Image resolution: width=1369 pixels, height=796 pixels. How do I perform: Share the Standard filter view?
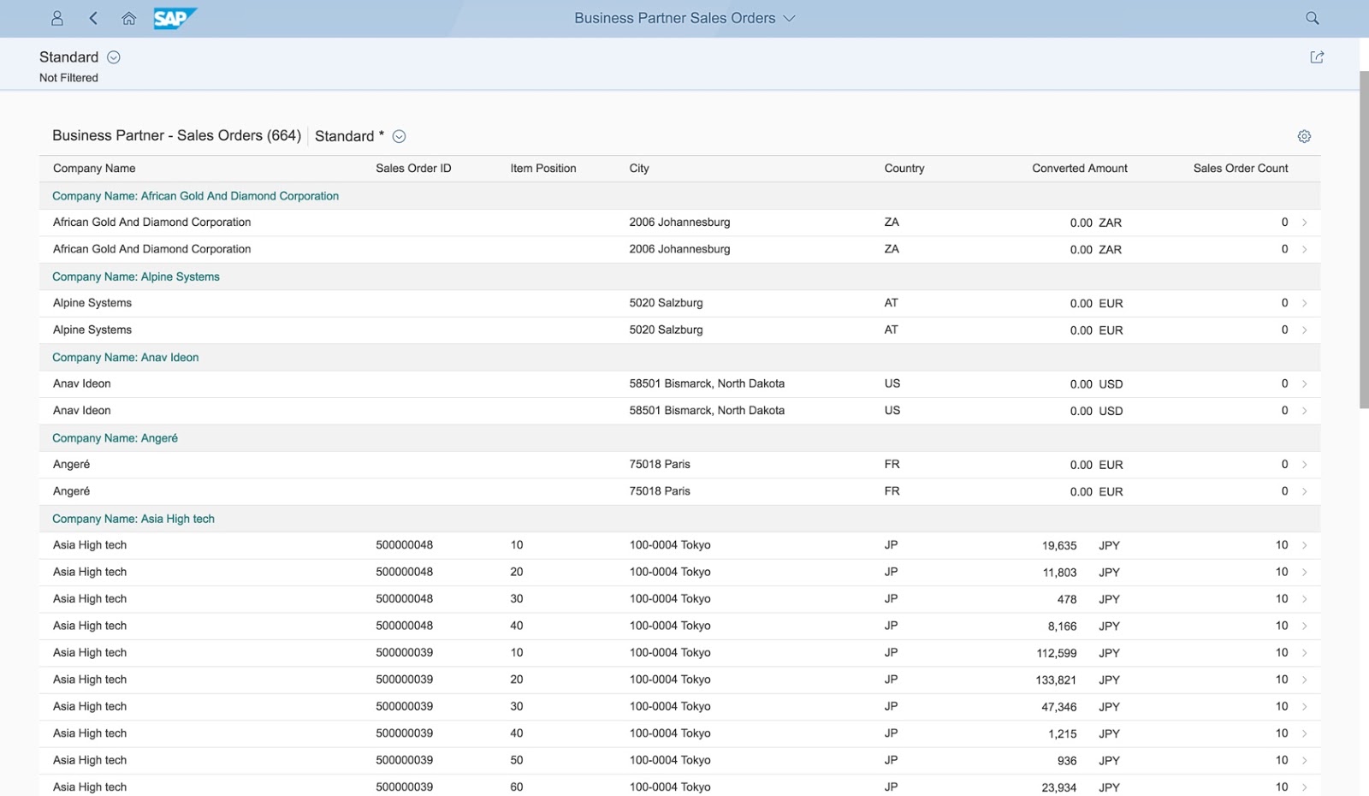(x=1317, y=56)
